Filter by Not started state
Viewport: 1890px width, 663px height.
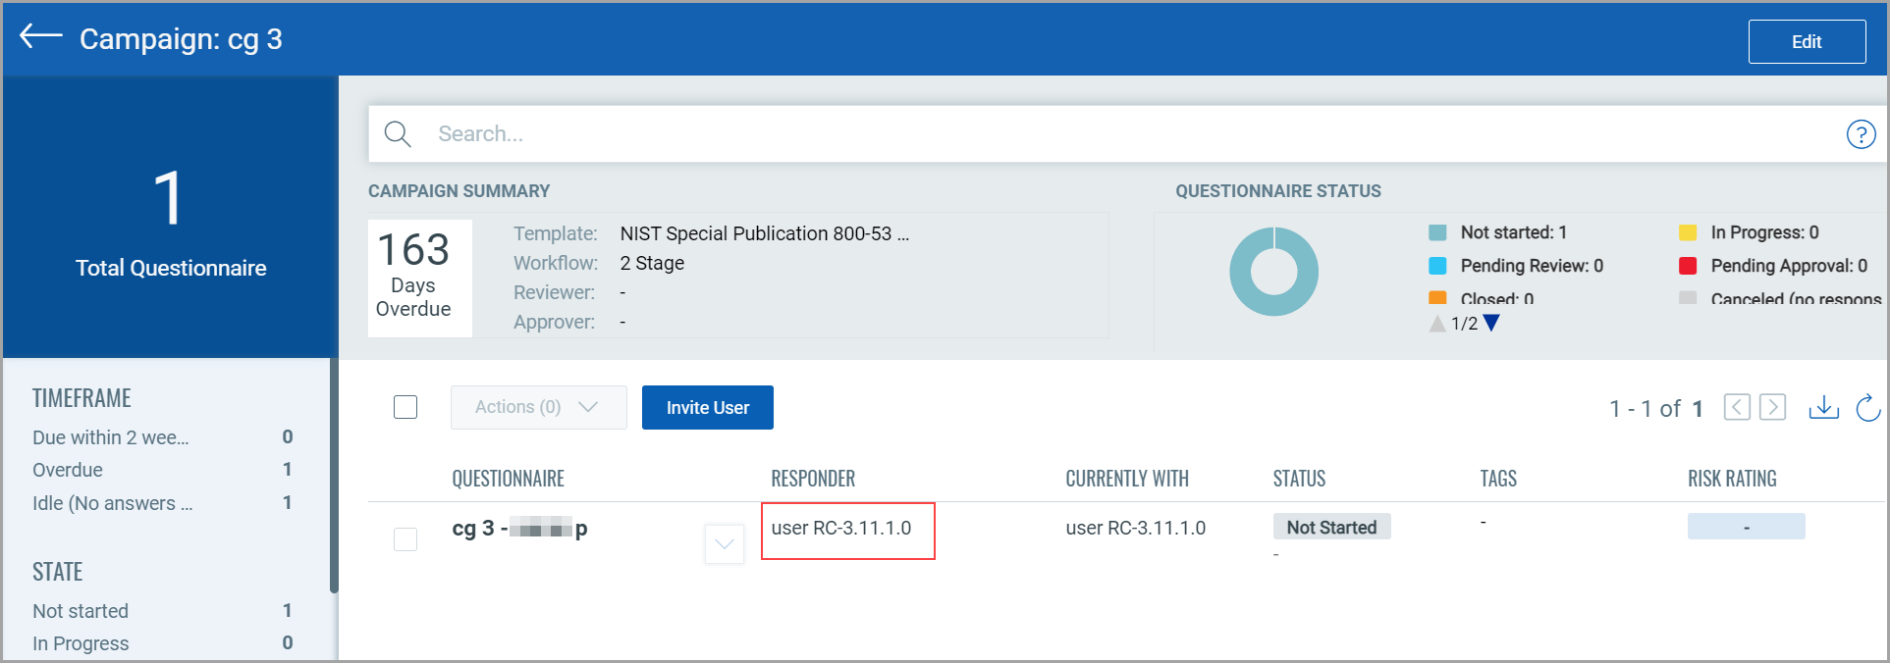tap(81, 611)
